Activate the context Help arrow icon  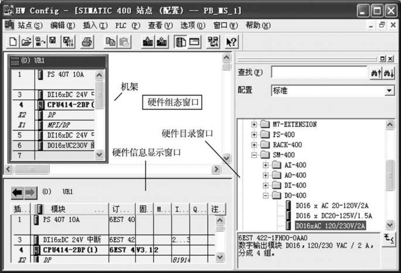231,42
